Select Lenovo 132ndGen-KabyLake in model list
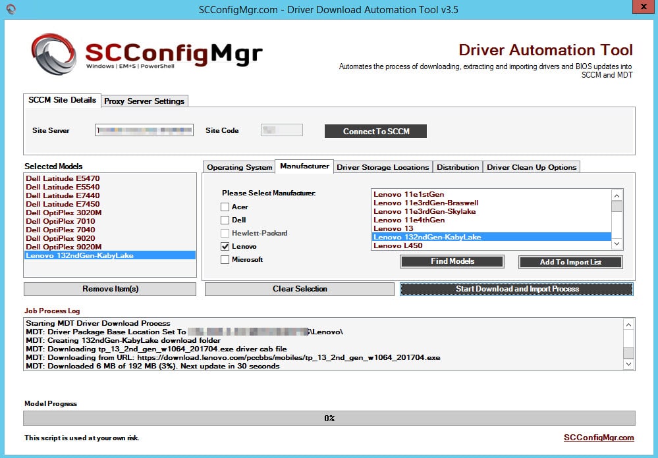The height and width of the screenshot is (458, 658). click(x=491, y=237)
